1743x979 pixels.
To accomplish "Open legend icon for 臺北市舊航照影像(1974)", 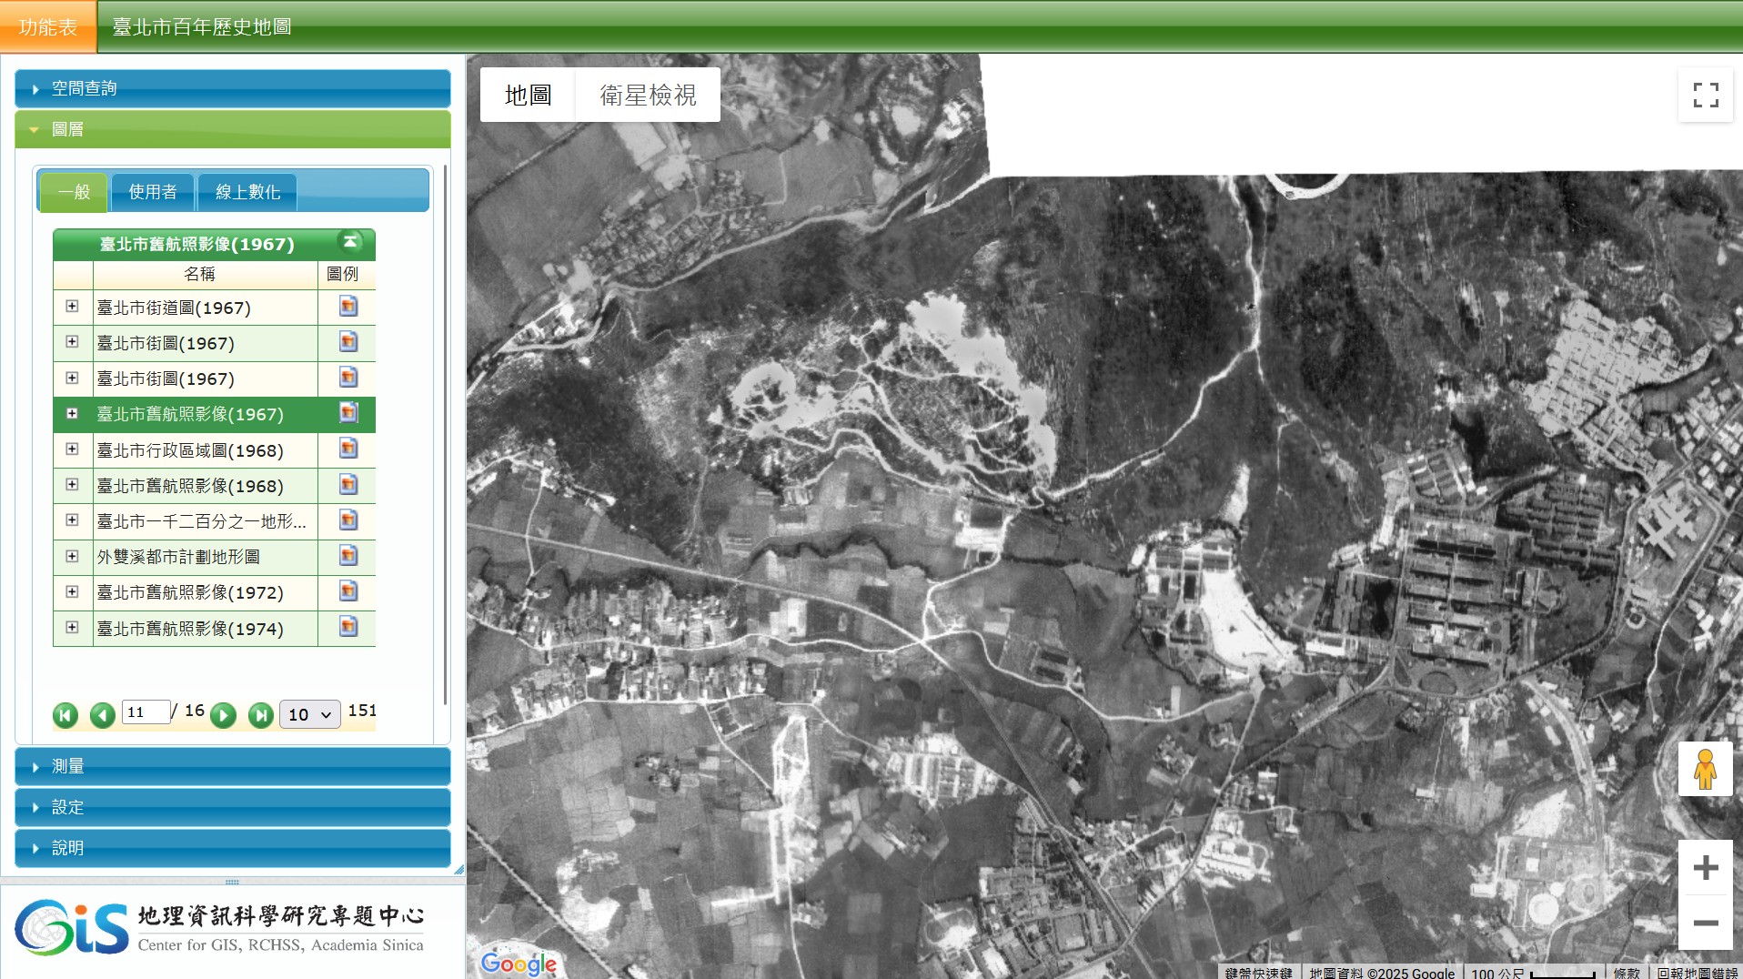I will click(348, 628).
